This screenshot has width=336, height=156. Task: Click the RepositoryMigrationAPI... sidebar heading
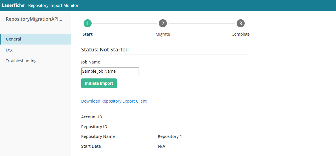(x=34, y=19)
